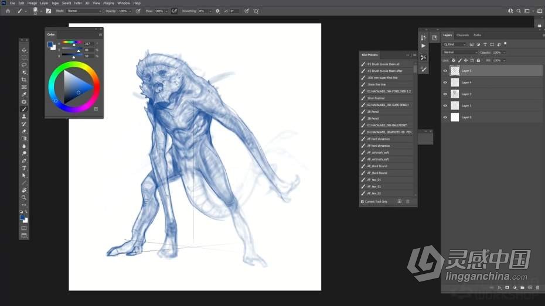This screenshot has height=306, width=545.
Task: Open the brush preset picker arrow
Action: tap(41, 11)
